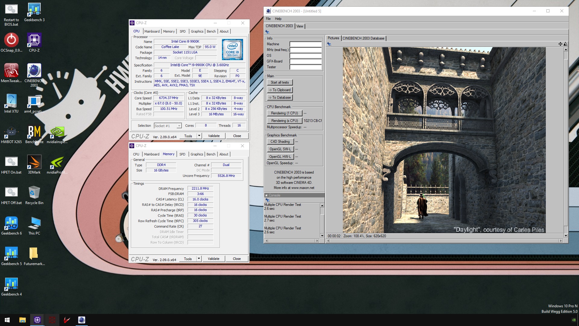Launch the HWBOT X265 desktop icon
The height and width of the screenshot is (326, 579).
(x=11, y=134)
